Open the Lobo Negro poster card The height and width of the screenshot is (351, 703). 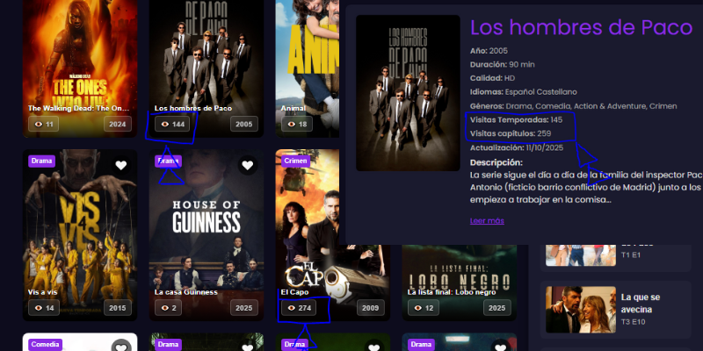click(x=460, y=282)
